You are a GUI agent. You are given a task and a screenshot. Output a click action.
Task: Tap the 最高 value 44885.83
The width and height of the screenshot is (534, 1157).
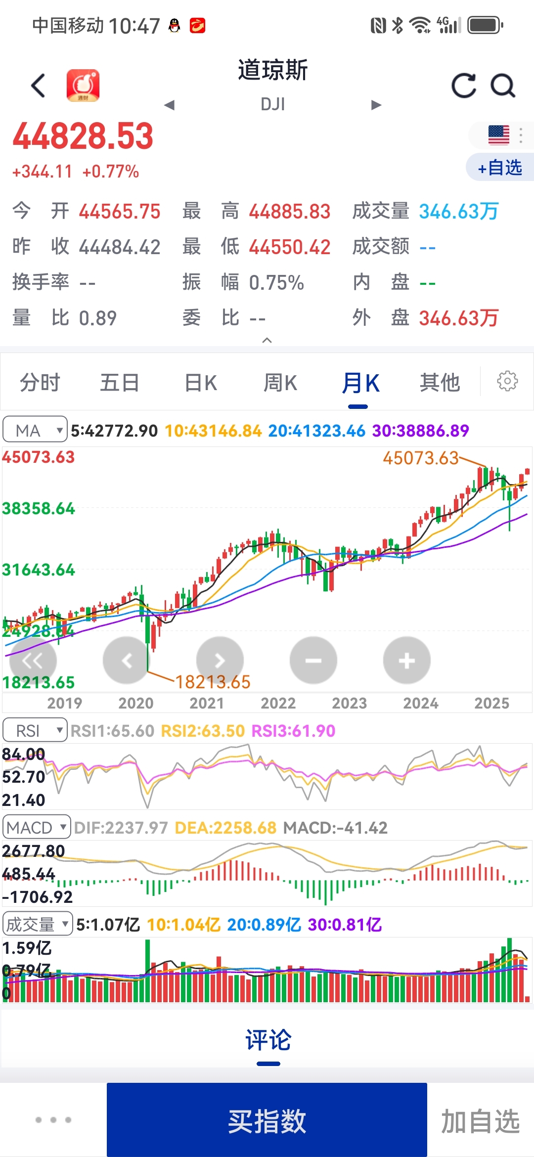click(x=290, y=212)
